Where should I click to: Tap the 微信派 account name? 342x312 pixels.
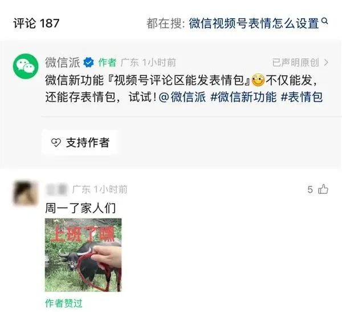tap(63, 63)
